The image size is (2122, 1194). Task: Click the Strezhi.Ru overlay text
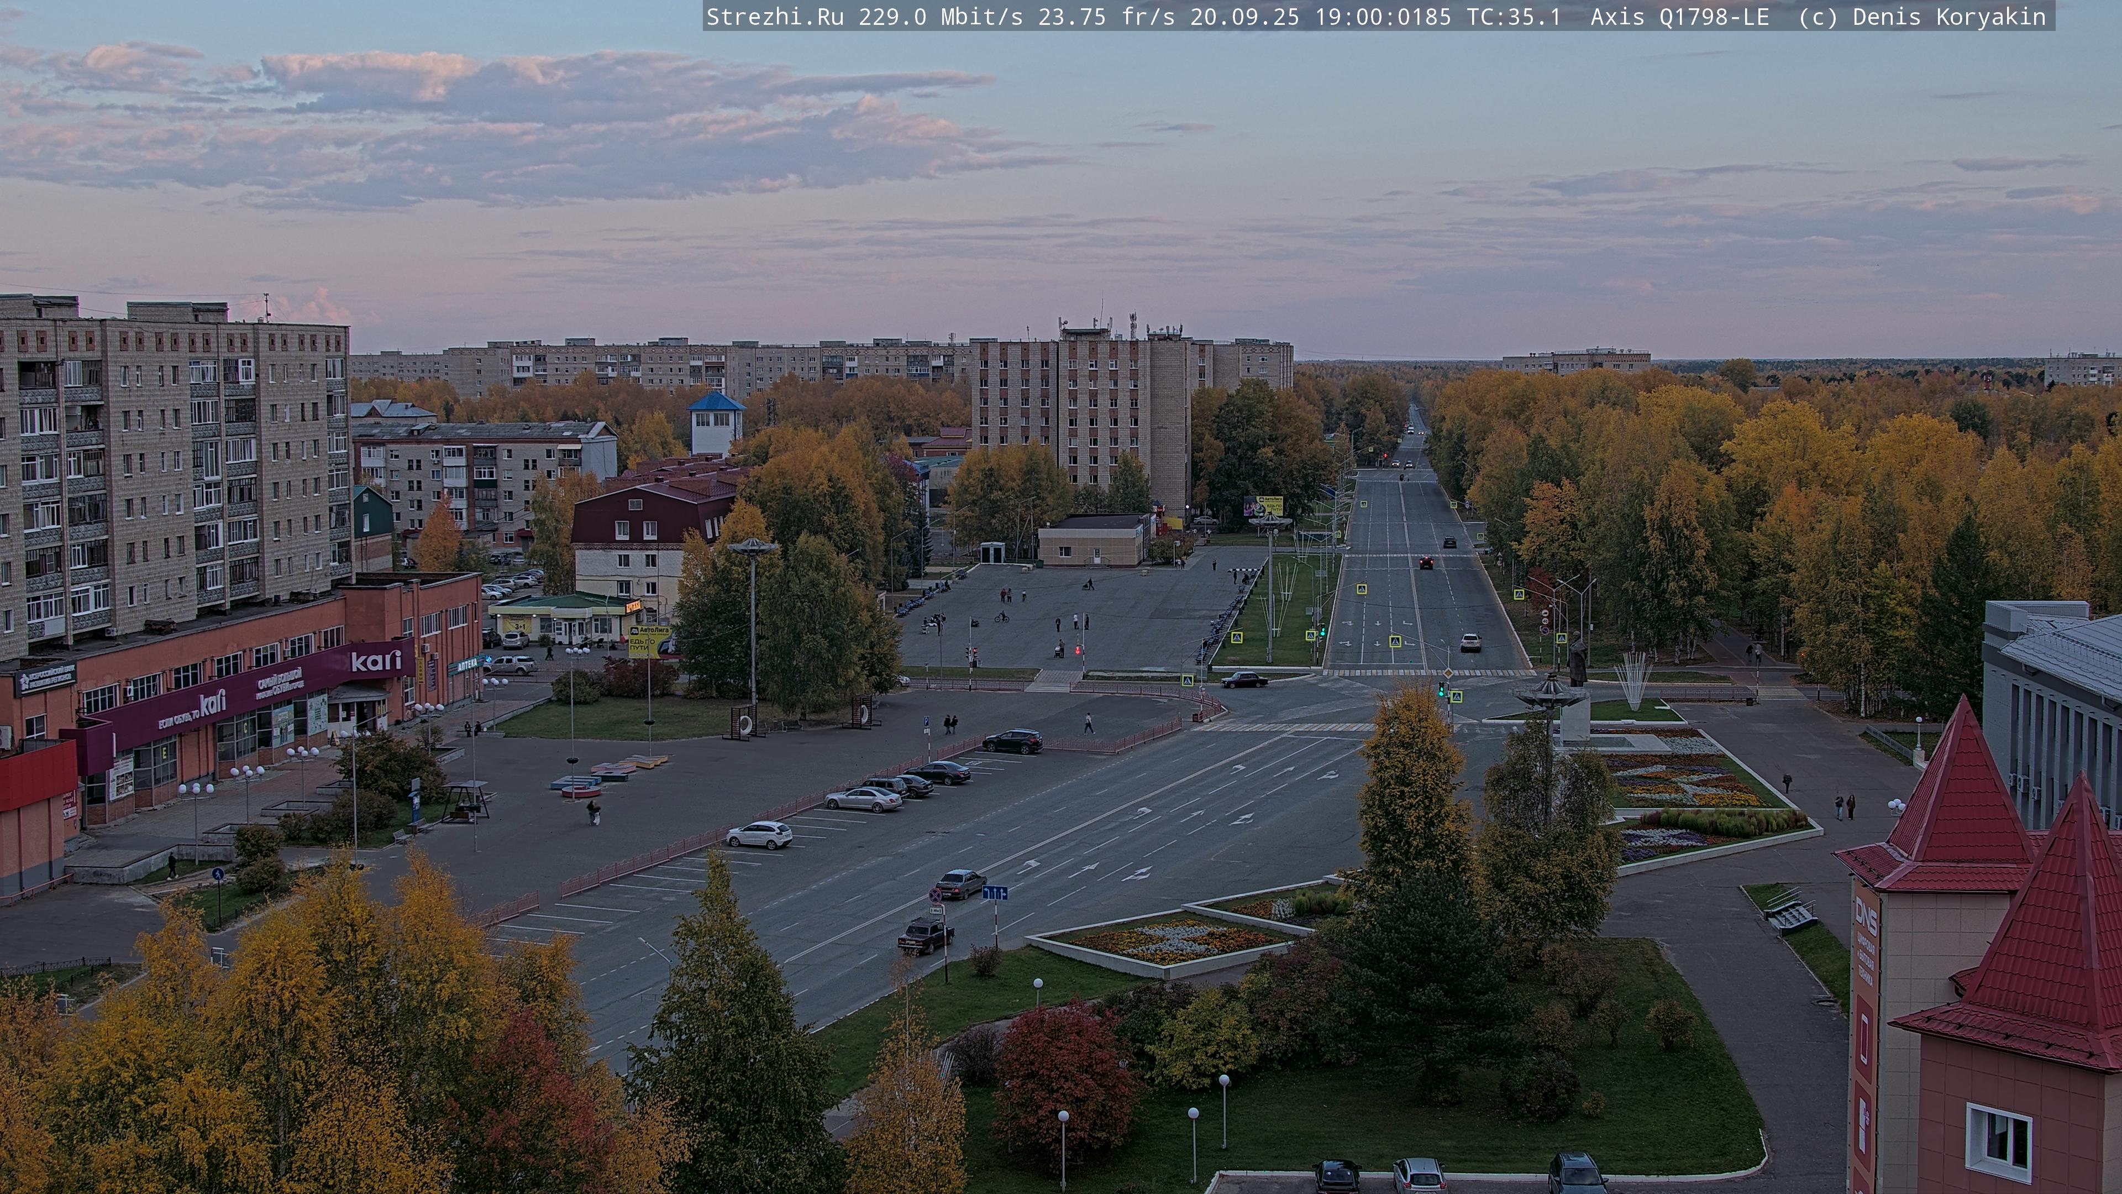(x=774, y=17)
